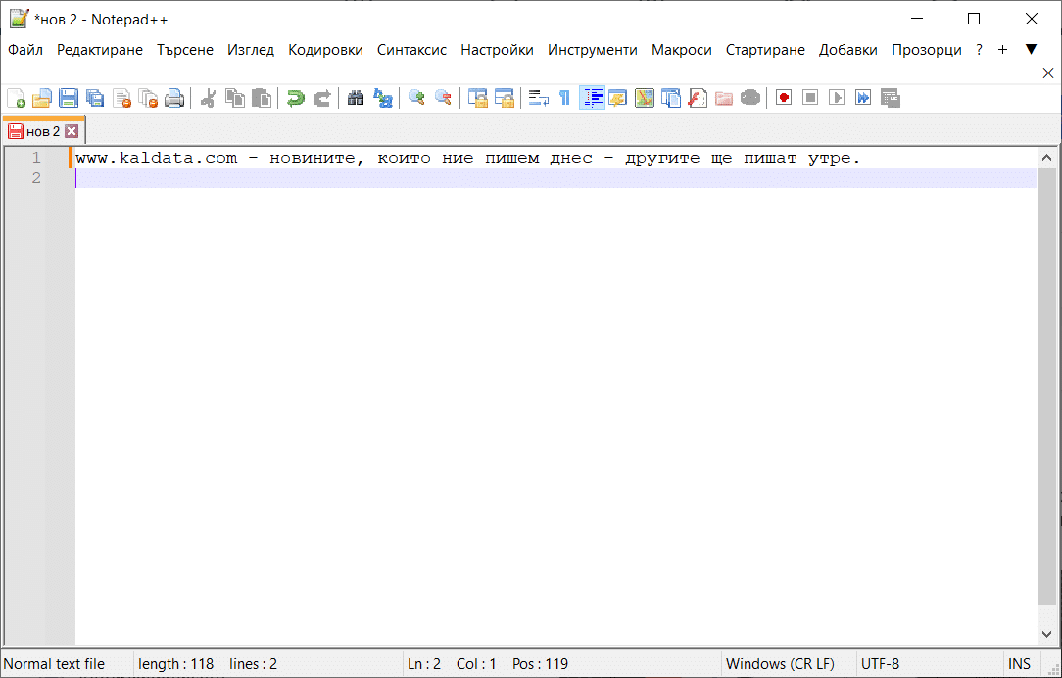
Task: Click line number 1 in margin
Action: pos(36,158)
